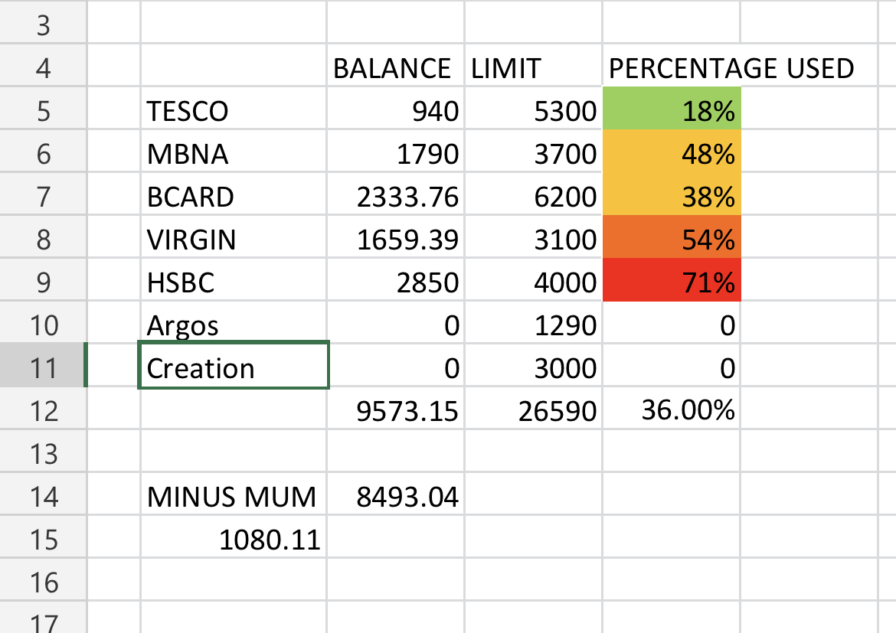
Task: Click the 9573.15 total balance cell
Action: [396, 409]
